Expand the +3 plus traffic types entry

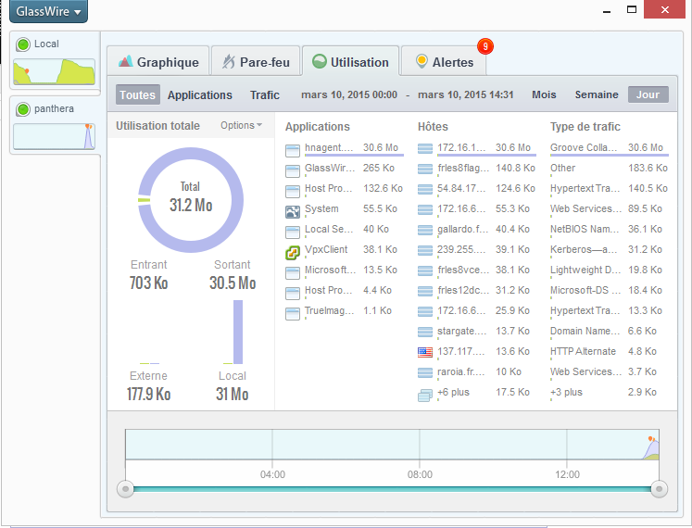[x=566, y=392]
